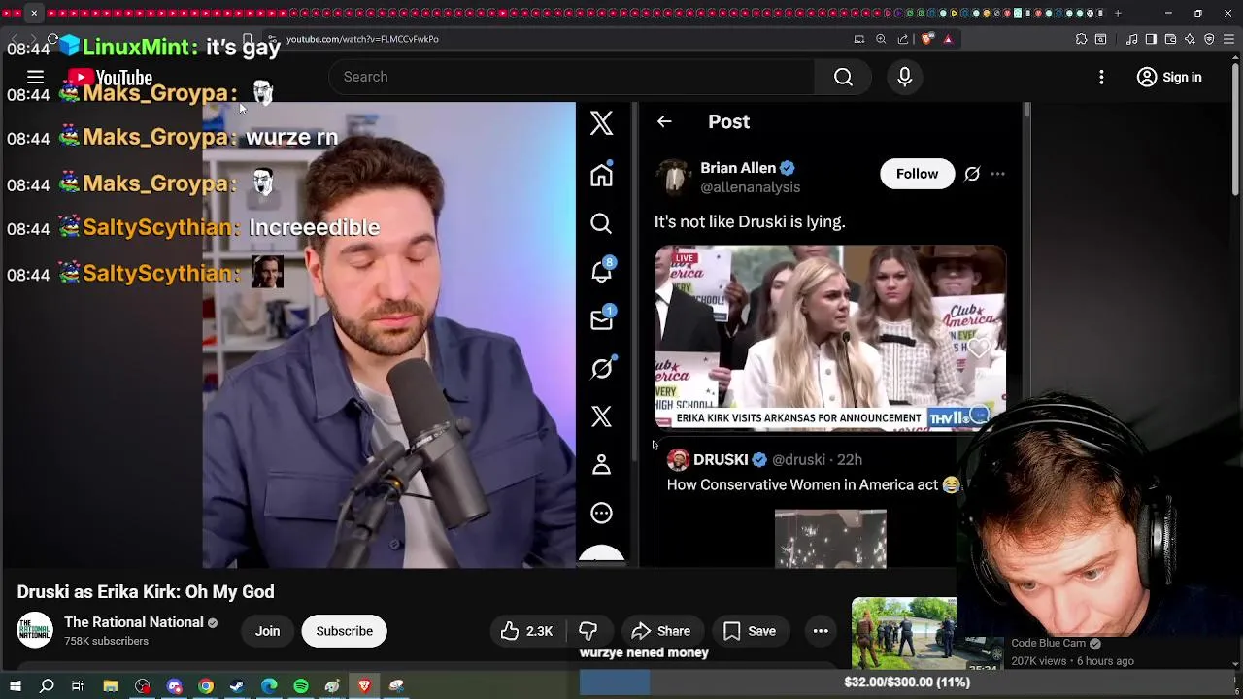Open X Premium icon in sidebar
Viewport: 1243px width, 699px height.
tap(601, 416)
